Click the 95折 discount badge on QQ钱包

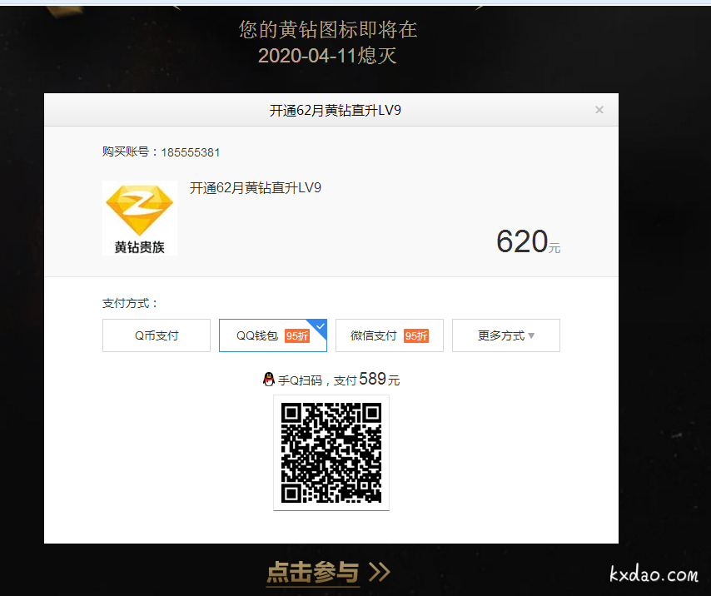coord(297,335)
